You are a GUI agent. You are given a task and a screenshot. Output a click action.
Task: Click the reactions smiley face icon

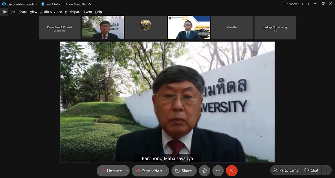(x=204, y=171)
